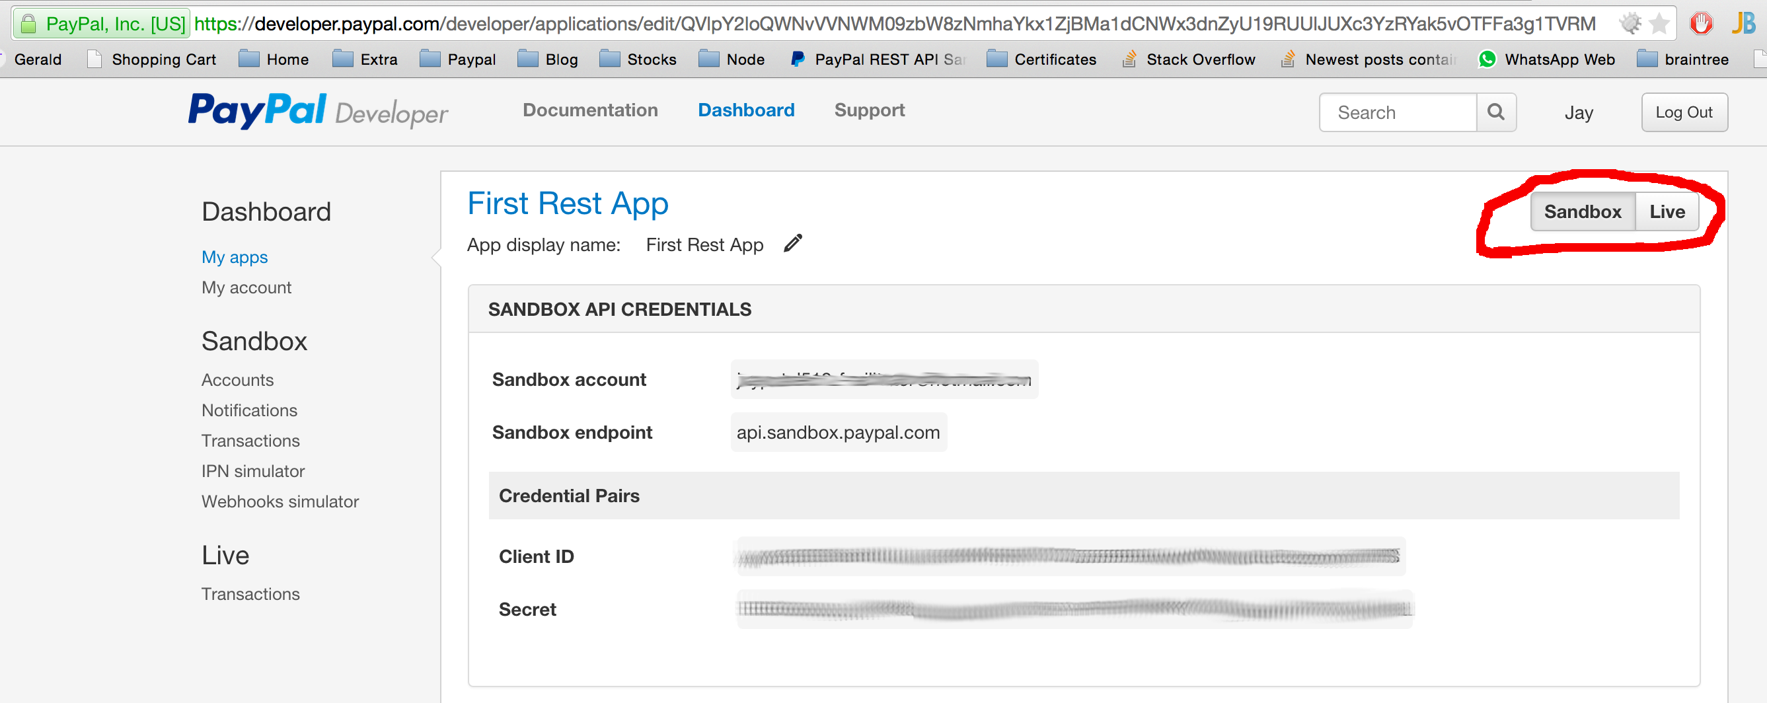Image resolution: width=1767 pixels, height=703 pixels.
Task: Open the Paypal bookmarks folder
Action: pyautogui.click(x=457, y=59)
